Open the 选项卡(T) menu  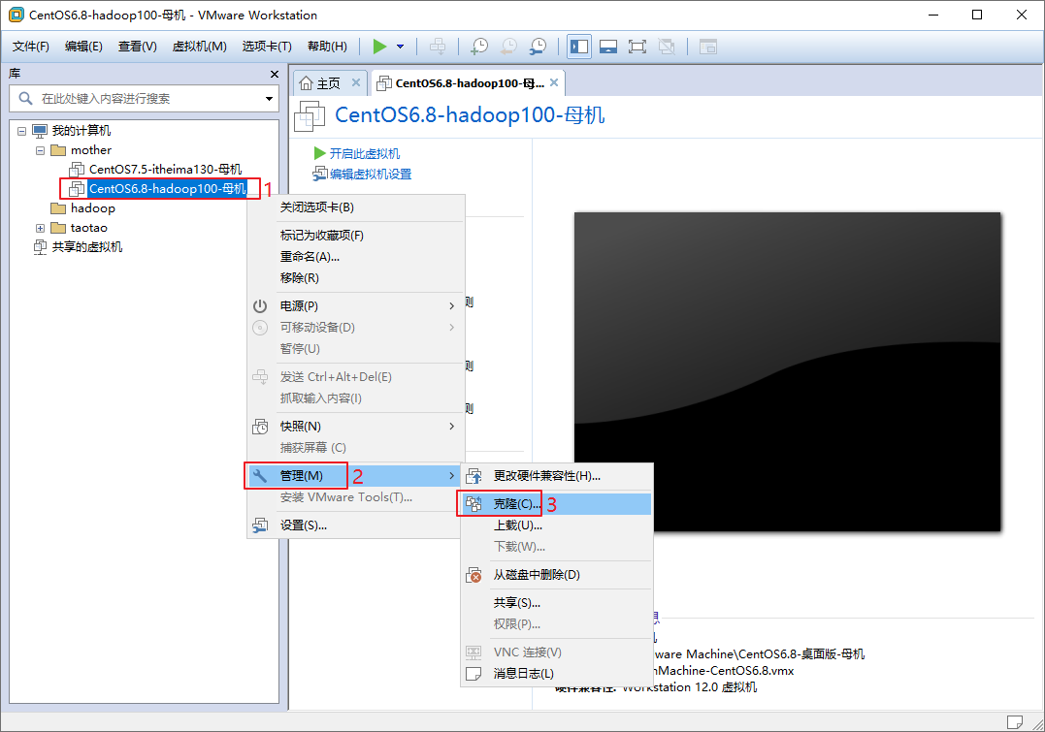click(267, 46)
